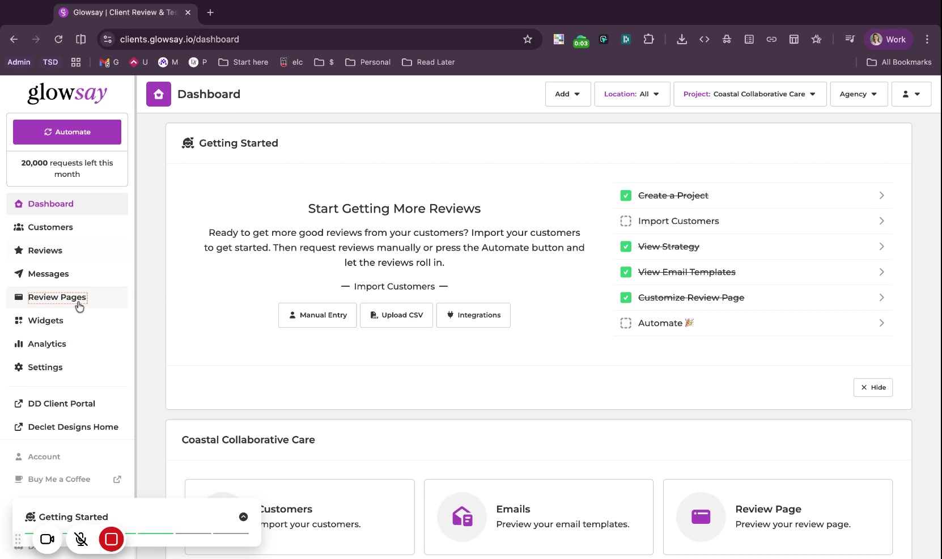Click the purple Dashboard home icon
This screenshot has width=942, height=559.
tap(159, 94)
